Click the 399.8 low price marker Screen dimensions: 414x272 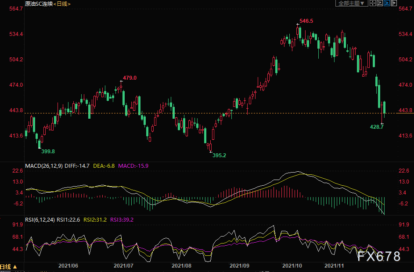coord(48,152)
